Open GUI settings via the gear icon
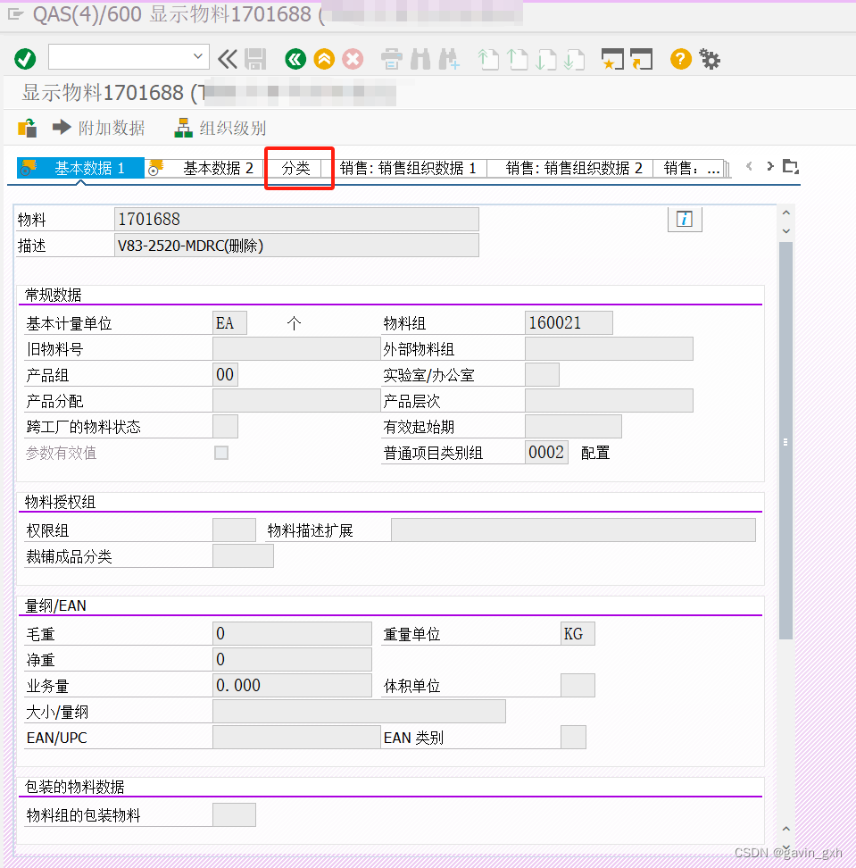Image resolution: width=856 pixels, height=868 pixels. point(710,59)
